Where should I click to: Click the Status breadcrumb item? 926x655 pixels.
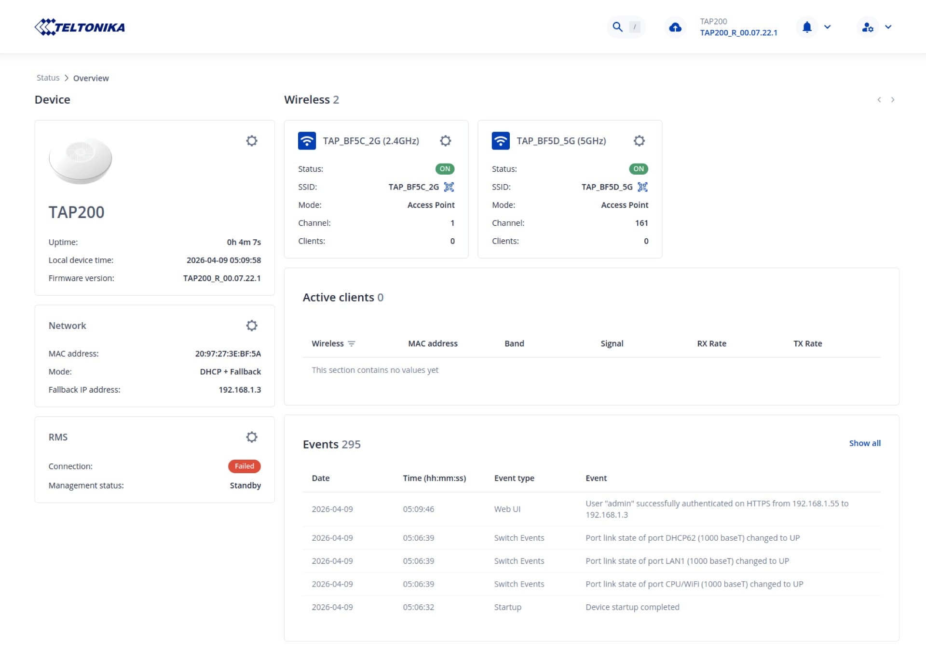[x=48, y=78]
